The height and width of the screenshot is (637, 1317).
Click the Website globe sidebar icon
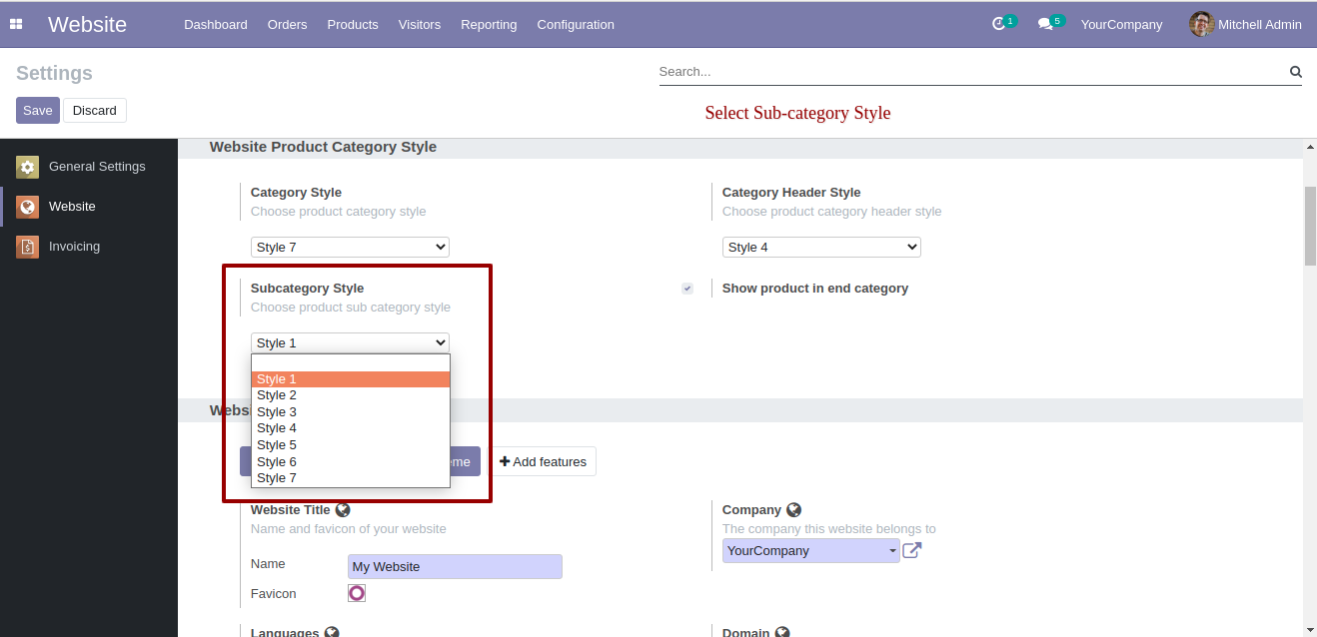[x=28, y=207]
